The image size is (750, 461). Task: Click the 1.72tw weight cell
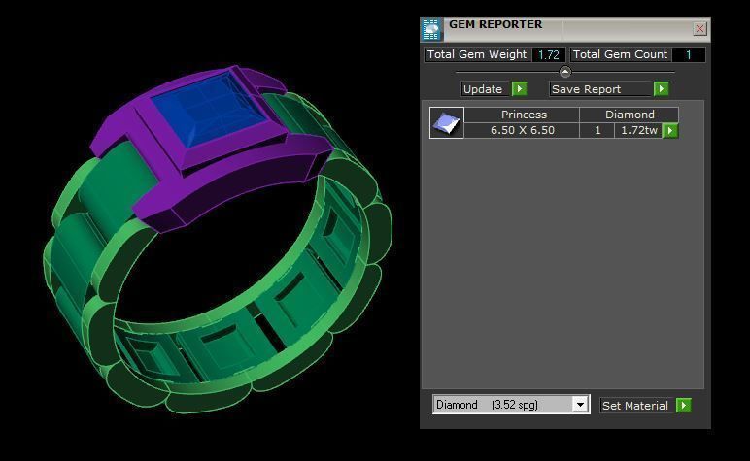point(638,130)
